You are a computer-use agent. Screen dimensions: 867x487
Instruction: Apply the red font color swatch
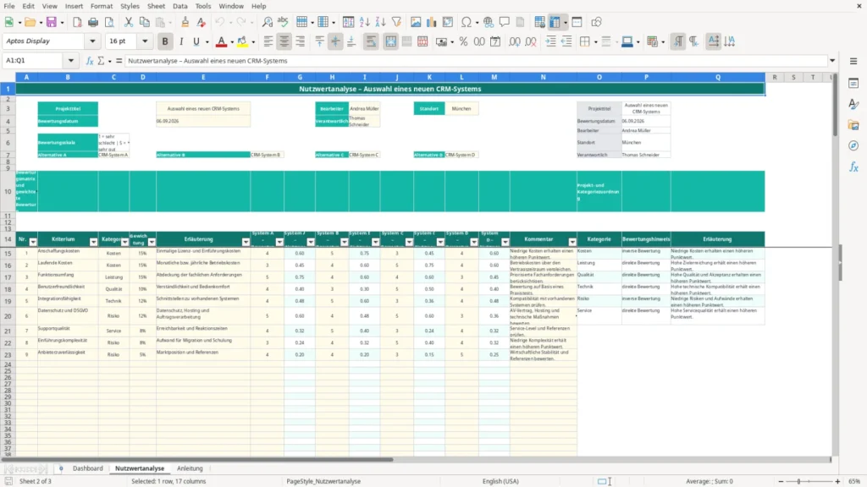tap(221, 41)
